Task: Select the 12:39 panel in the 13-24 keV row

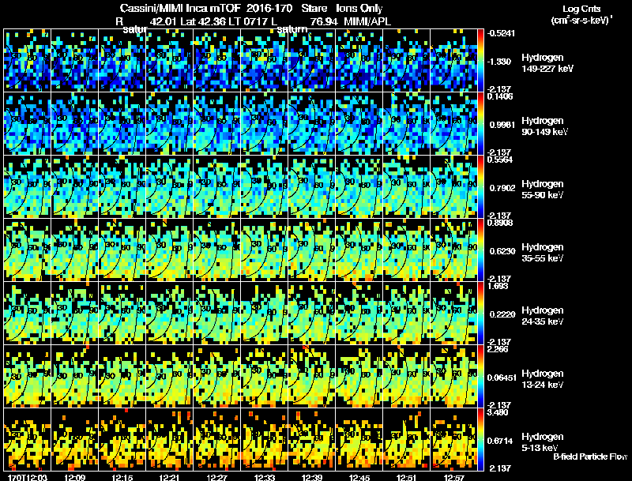Action: (311, 377)
